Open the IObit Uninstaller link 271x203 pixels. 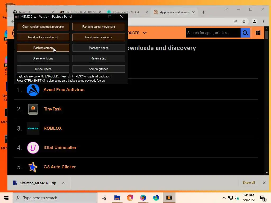(x=60, y=147)
